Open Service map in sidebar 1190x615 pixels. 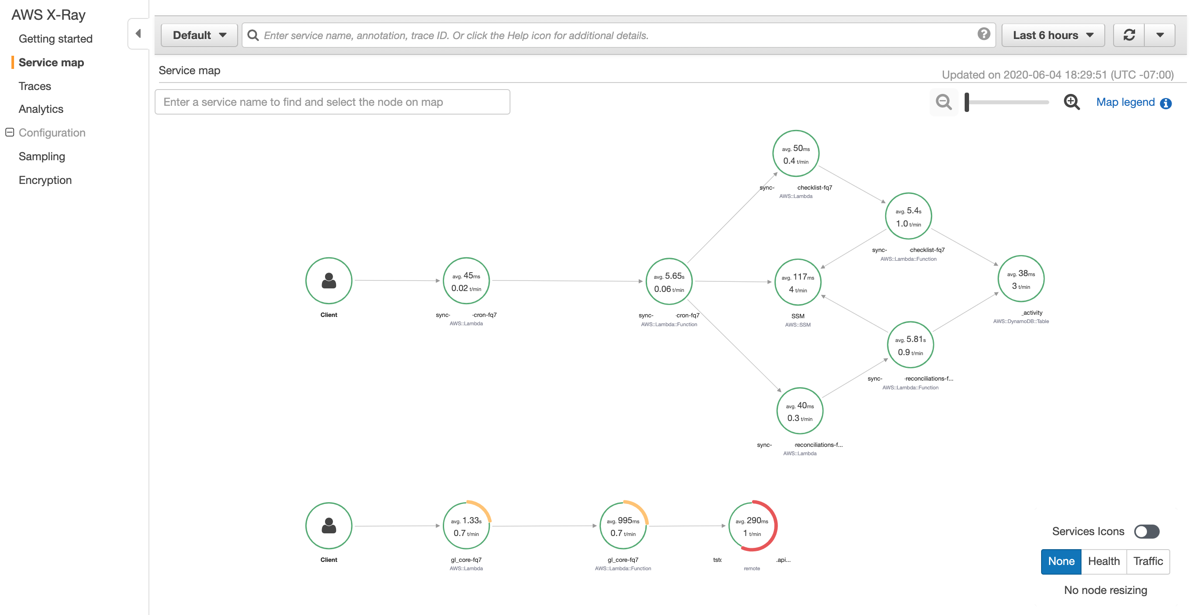coord(51,62)
